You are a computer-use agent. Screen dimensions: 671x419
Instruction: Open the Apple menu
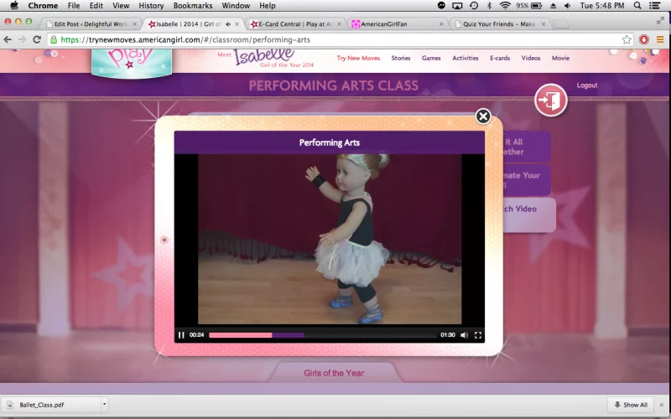point(13,6)
